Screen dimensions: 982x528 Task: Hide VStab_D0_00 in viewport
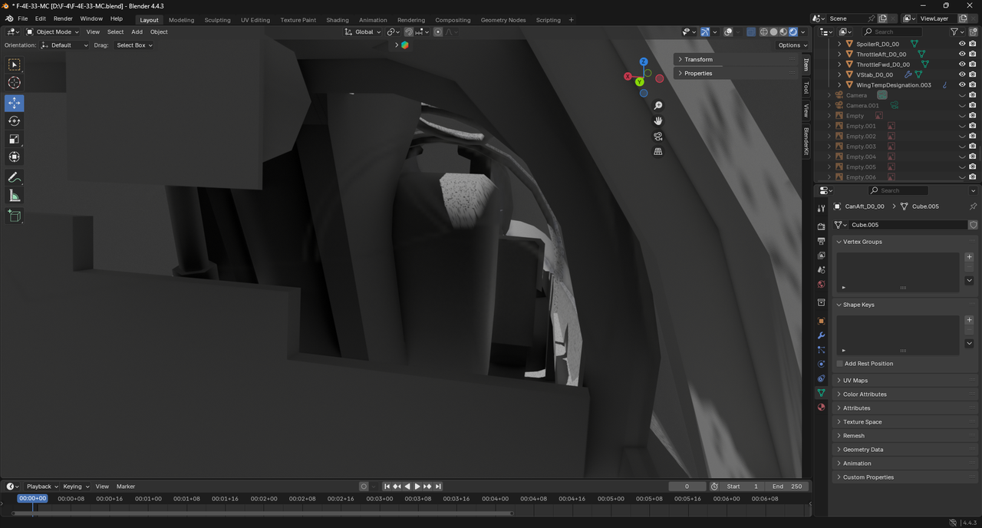(x=962, y=74)
